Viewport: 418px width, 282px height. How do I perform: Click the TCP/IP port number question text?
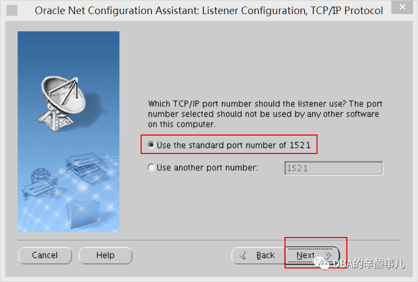[x=265, y=114]
